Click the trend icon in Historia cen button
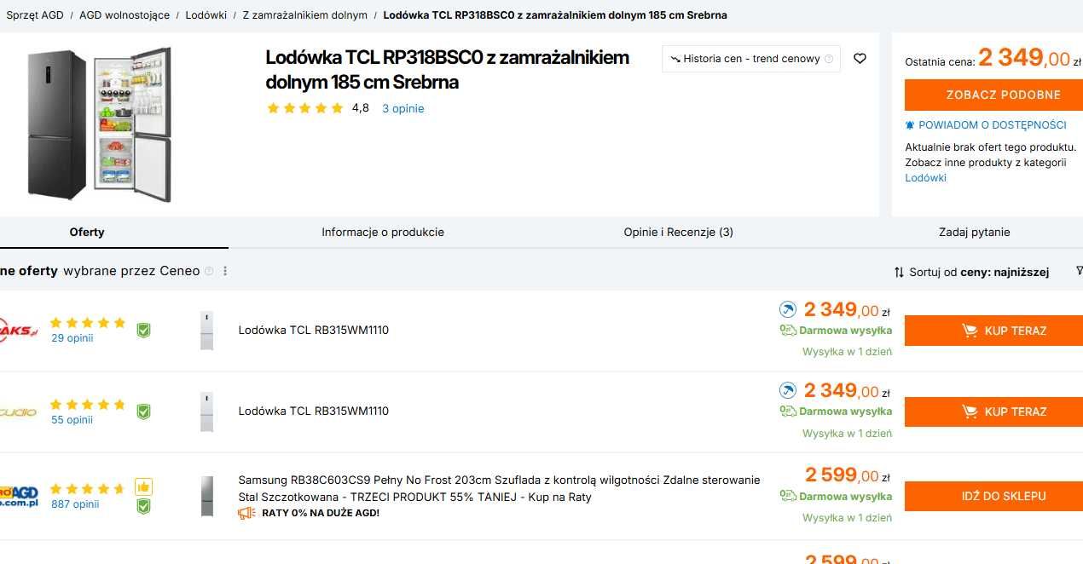Screen dimensions: 1083x564 click(x=675, y=59)
